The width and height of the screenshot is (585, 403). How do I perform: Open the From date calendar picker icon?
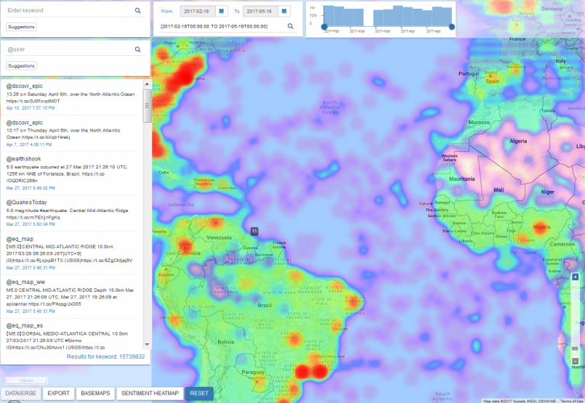221,11
